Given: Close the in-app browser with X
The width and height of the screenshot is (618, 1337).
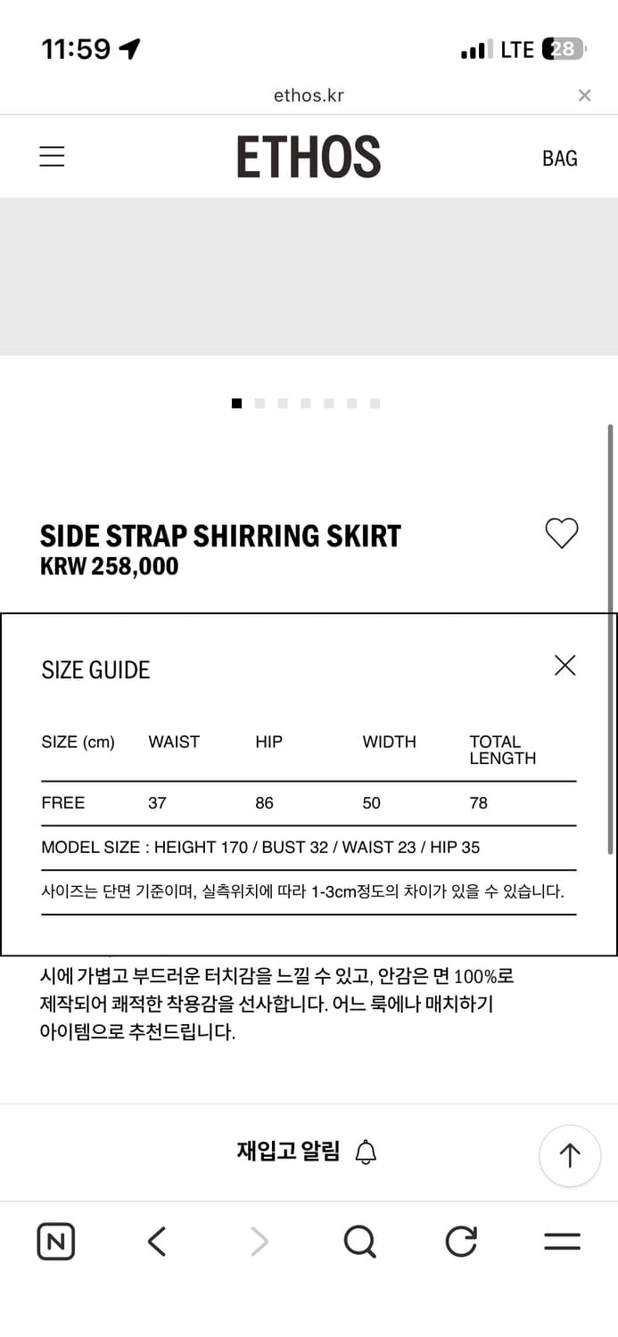Looking at the screenshot, I should coord(584,95).
